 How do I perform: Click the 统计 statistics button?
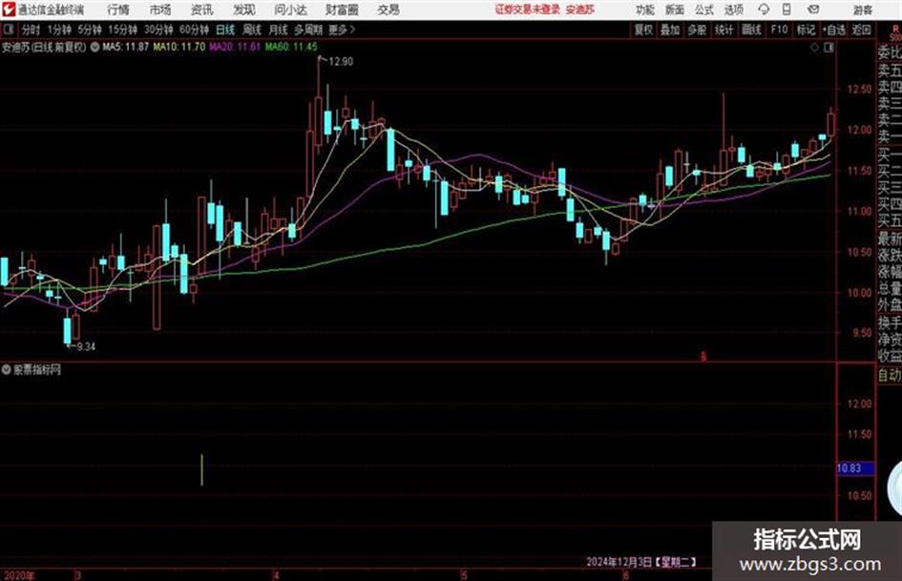(x=724, y=30)
